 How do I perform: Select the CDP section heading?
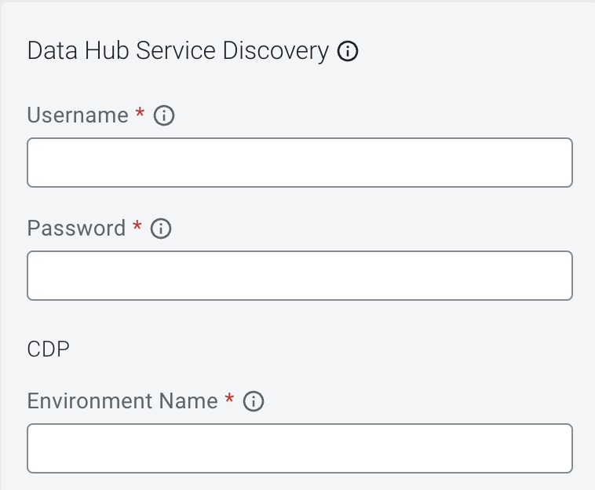click(x=48, y=349)
